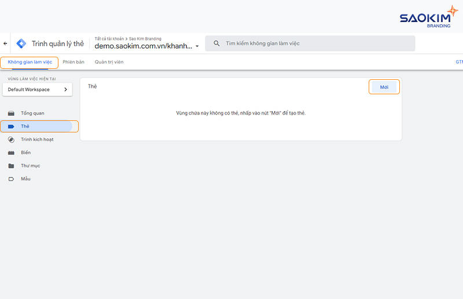Select Trình kích hoạt in the sidebar
This screenshot has height=299, width=463.
click(x=37, y=139)
